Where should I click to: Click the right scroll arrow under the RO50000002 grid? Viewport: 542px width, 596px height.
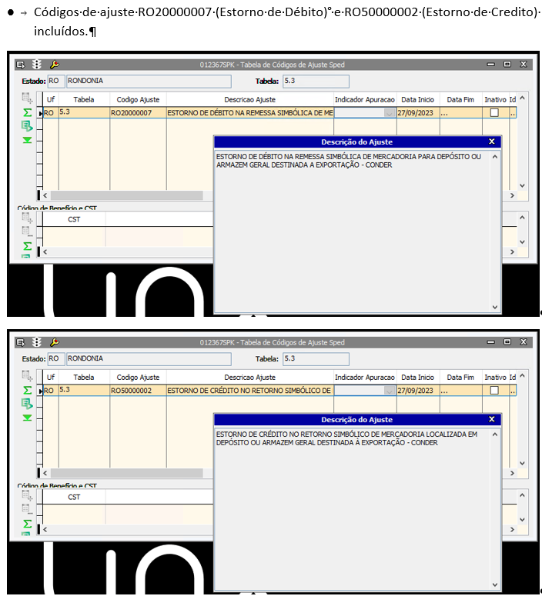pyautogui.click(x=512, y=473)
